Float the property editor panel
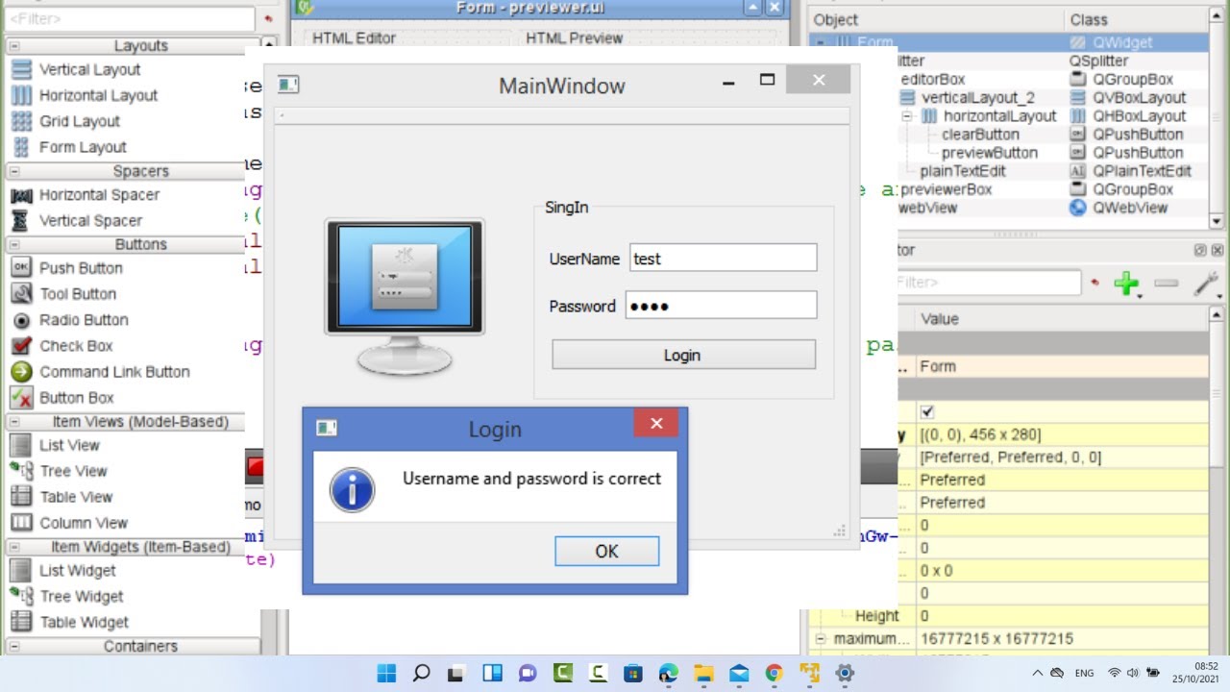This screenshot has width=1230, height=692. pyautogui.click(x=1200, y=250)
